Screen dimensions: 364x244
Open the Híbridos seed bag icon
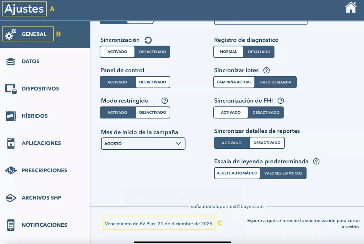(11, 116)
